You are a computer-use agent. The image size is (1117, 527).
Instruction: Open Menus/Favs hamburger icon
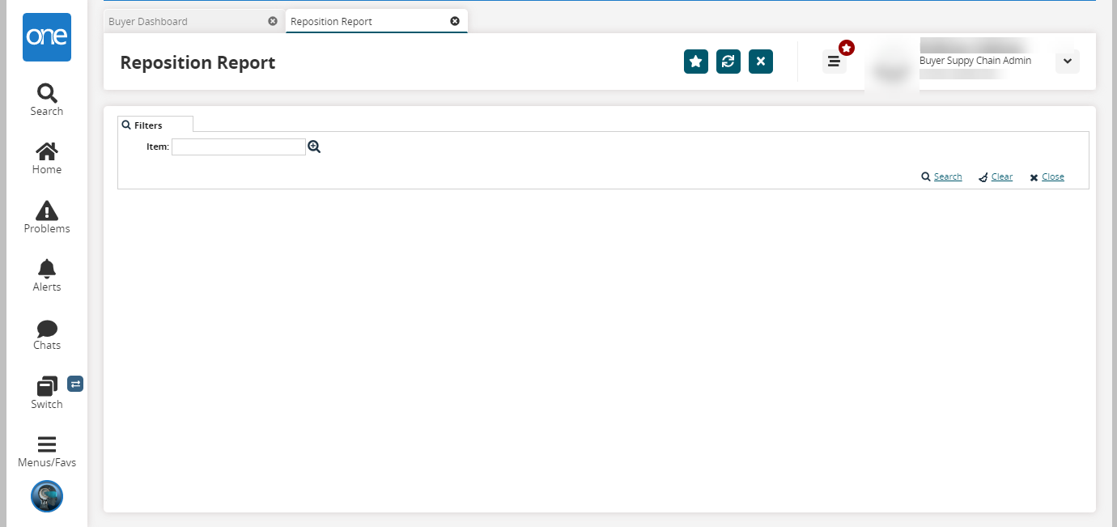(47, 452)
